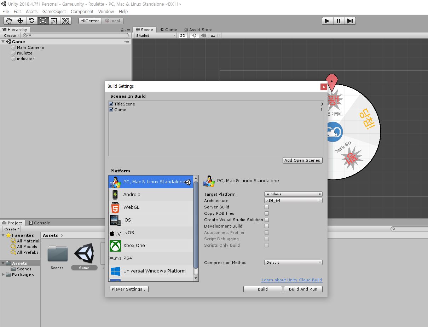
Task: Click the platform list scroll-down arrow
Action: (196, 279)
